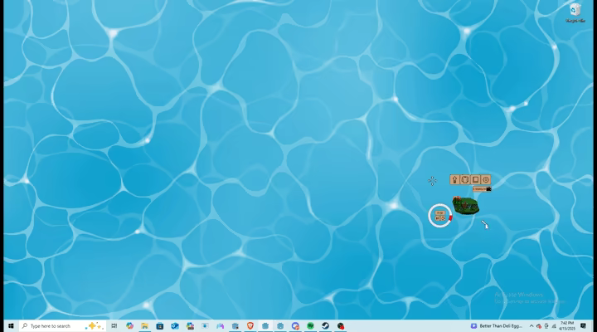Click the small tan label with camera icon

tap(482, 188)
